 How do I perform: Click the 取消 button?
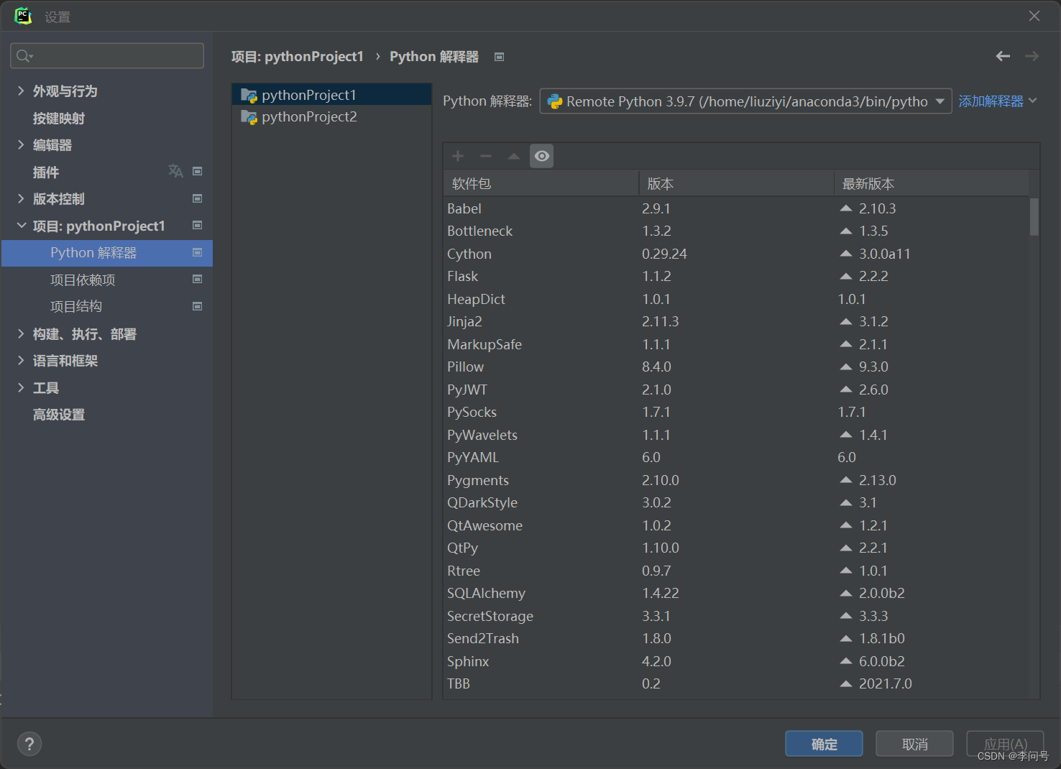tap(914, 744)
